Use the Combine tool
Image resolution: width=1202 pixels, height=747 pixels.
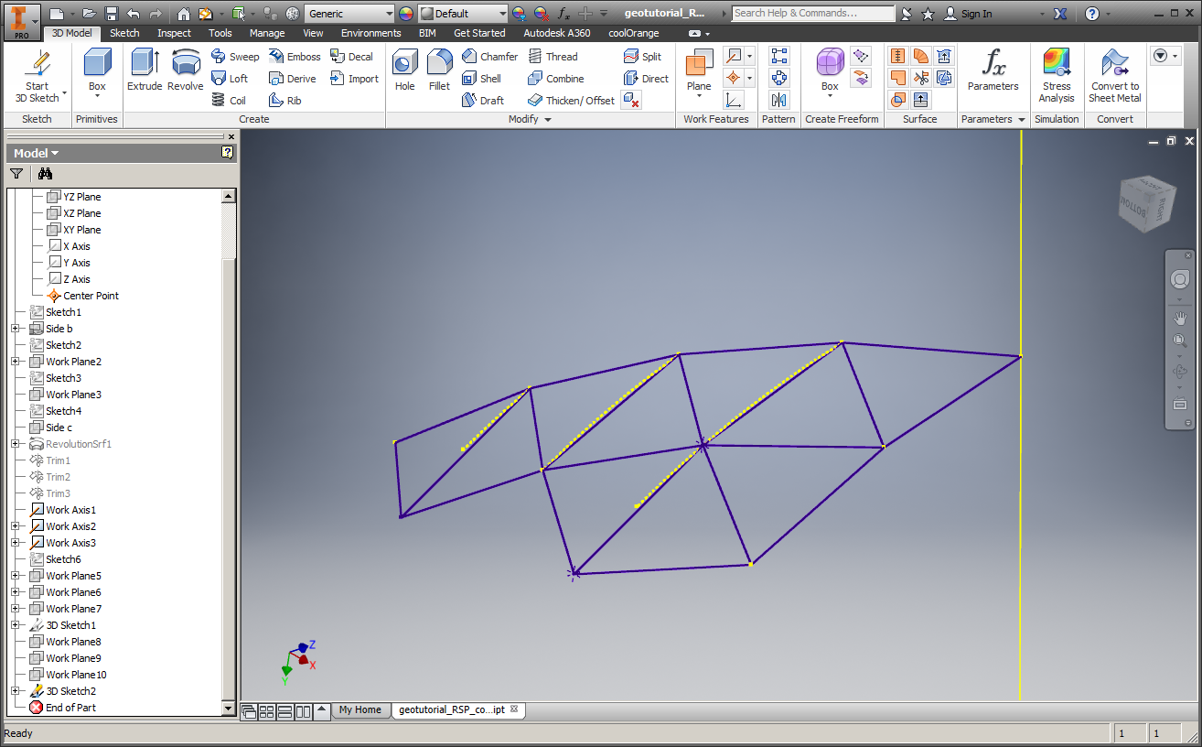(555, 79)
